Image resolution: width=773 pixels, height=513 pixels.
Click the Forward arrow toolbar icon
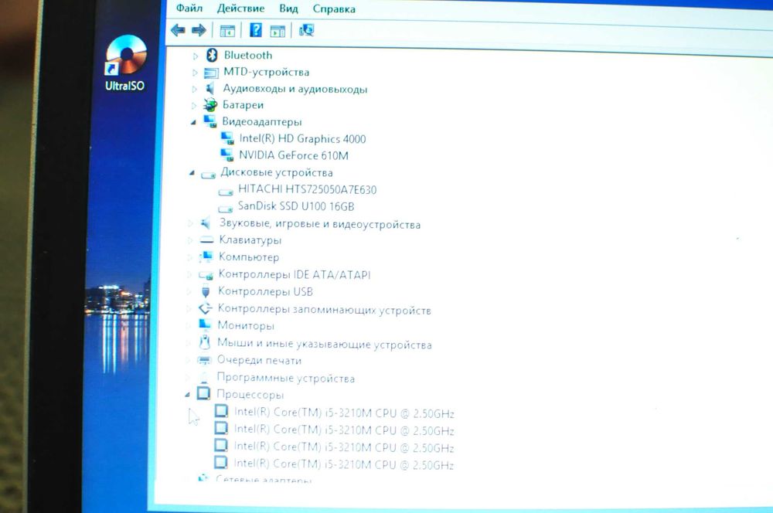tap(199, 31)
